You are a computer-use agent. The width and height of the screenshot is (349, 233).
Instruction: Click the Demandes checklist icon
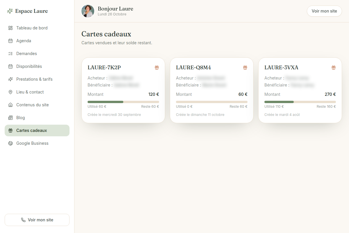pos(10,54)
